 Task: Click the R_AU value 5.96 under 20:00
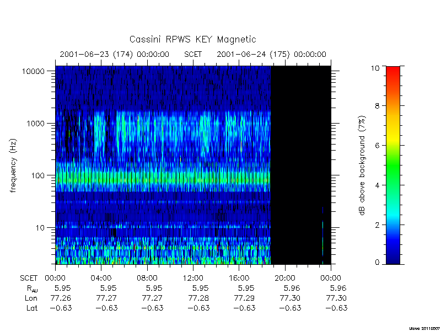(x=292, y=288)
